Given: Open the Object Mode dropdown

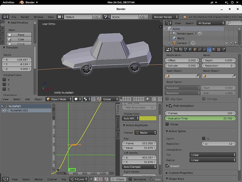Looking at the screenshot, I should 59,99.
